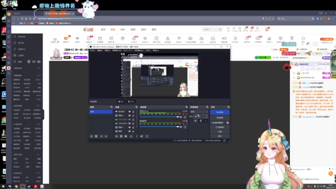The image size is (336, 189).
Task: Click the start recording button in OBS
Action: tap(220, 118)
